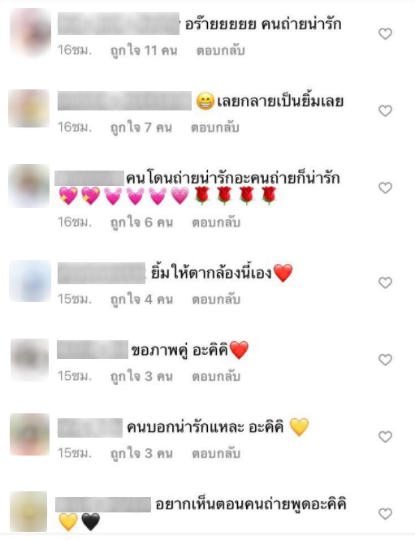
Task: Reply to the คนบอกน่ารักแหละ comment
Action: 216,454
